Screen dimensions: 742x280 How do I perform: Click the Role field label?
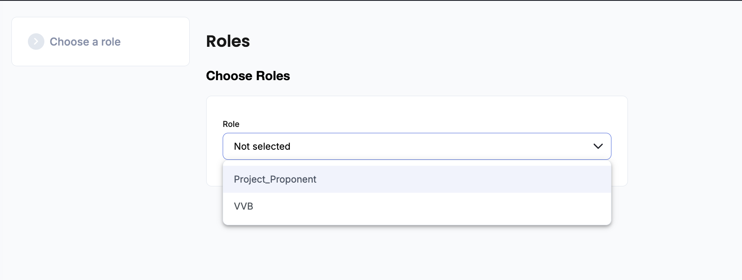point(231,124)
